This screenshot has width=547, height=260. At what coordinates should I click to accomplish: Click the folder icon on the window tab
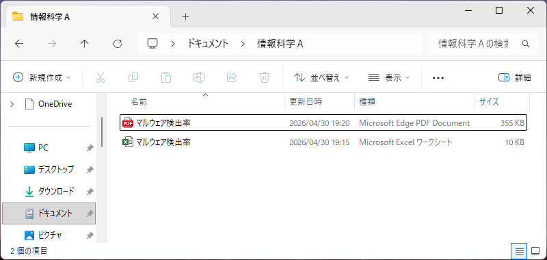(x=18, y=16)
